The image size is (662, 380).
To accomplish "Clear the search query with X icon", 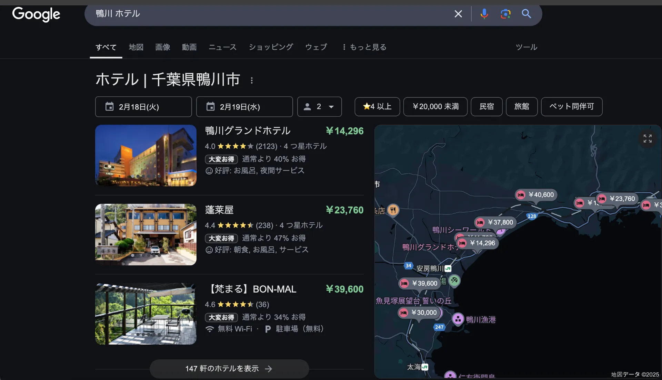I will tap(458, 14).
